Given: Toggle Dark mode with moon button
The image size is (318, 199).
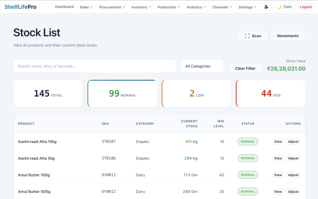Looking at the screenshot, I should coord(284,7).
